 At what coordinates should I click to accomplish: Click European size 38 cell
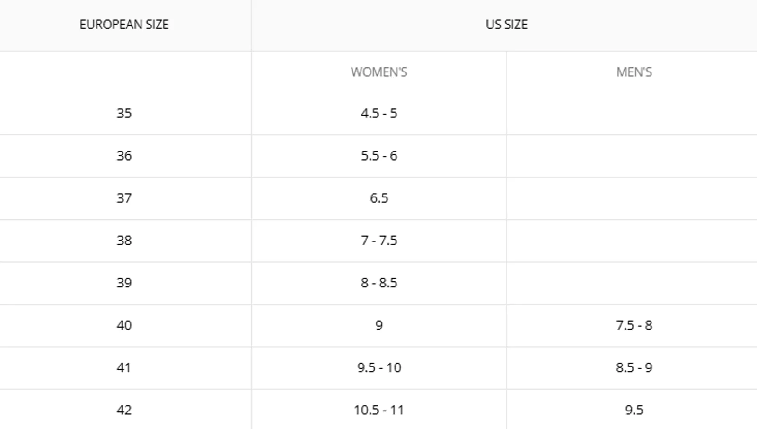(x=124, y=241)
